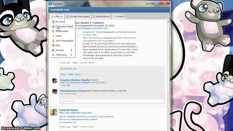Click Kamalakannan Elangovan's avatar

click(55, 91)
